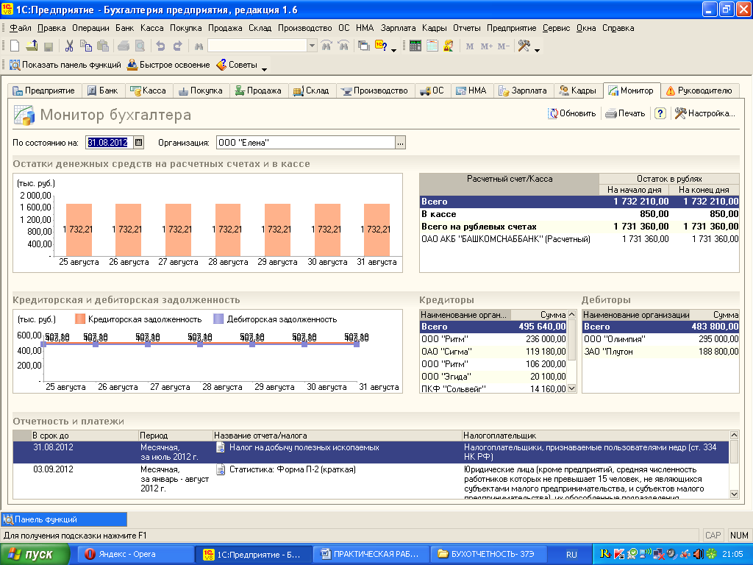The width and height of the screenshot is (753, 565).
Task: Click Показать панель функций button
Action: 65,65
